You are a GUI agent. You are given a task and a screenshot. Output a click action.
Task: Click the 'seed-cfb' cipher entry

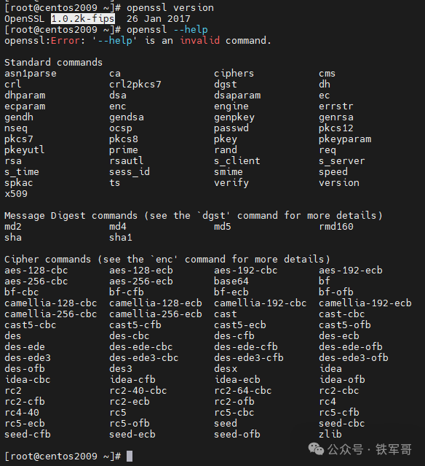27,434
